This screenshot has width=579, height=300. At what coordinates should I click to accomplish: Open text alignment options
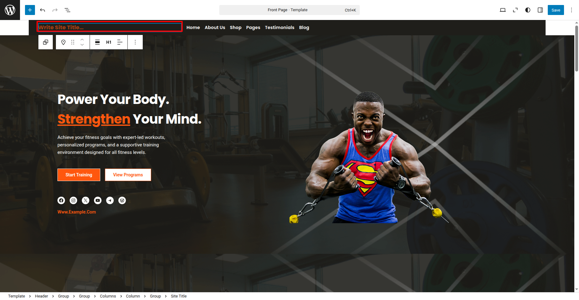click(120, 42)
